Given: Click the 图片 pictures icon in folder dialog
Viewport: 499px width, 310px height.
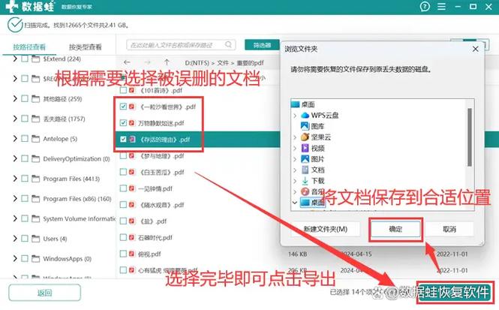Looking at the screenshot, I should pyautogui.click(x=305, y=159).
